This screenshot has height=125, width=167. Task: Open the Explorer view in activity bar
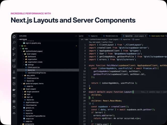[x=14, y=37]
